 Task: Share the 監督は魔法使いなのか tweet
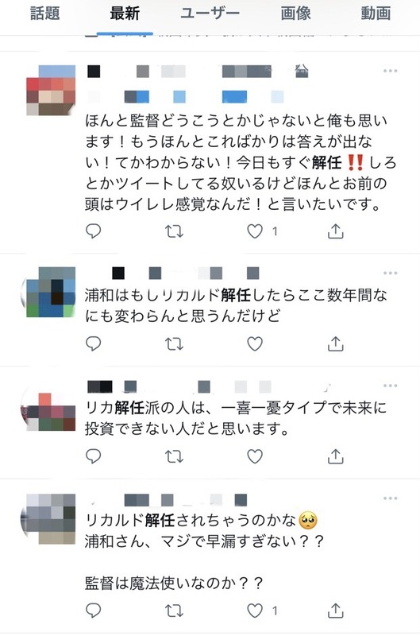click(x=335, y=610)
